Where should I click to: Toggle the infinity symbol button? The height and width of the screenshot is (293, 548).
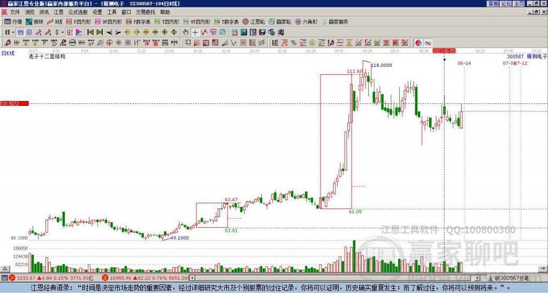(x=428, y=43)
